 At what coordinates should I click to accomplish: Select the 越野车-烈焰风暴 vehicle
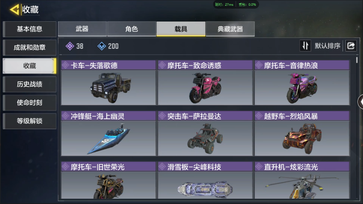tap(302, 133)
